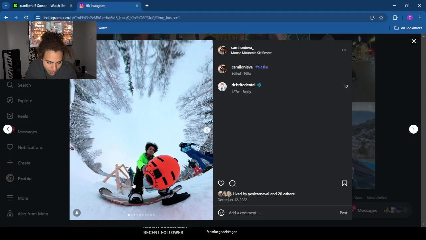Screen dimensions: 426x240
Task: Open Explore in the sidebar
Action: (20, 101)
